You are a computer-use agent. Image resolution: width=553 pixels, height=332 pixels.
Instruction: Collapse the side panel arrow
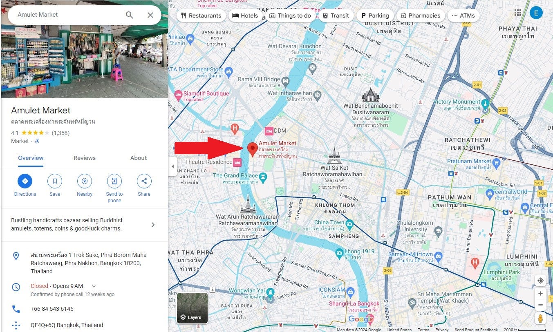click(172, 167)
